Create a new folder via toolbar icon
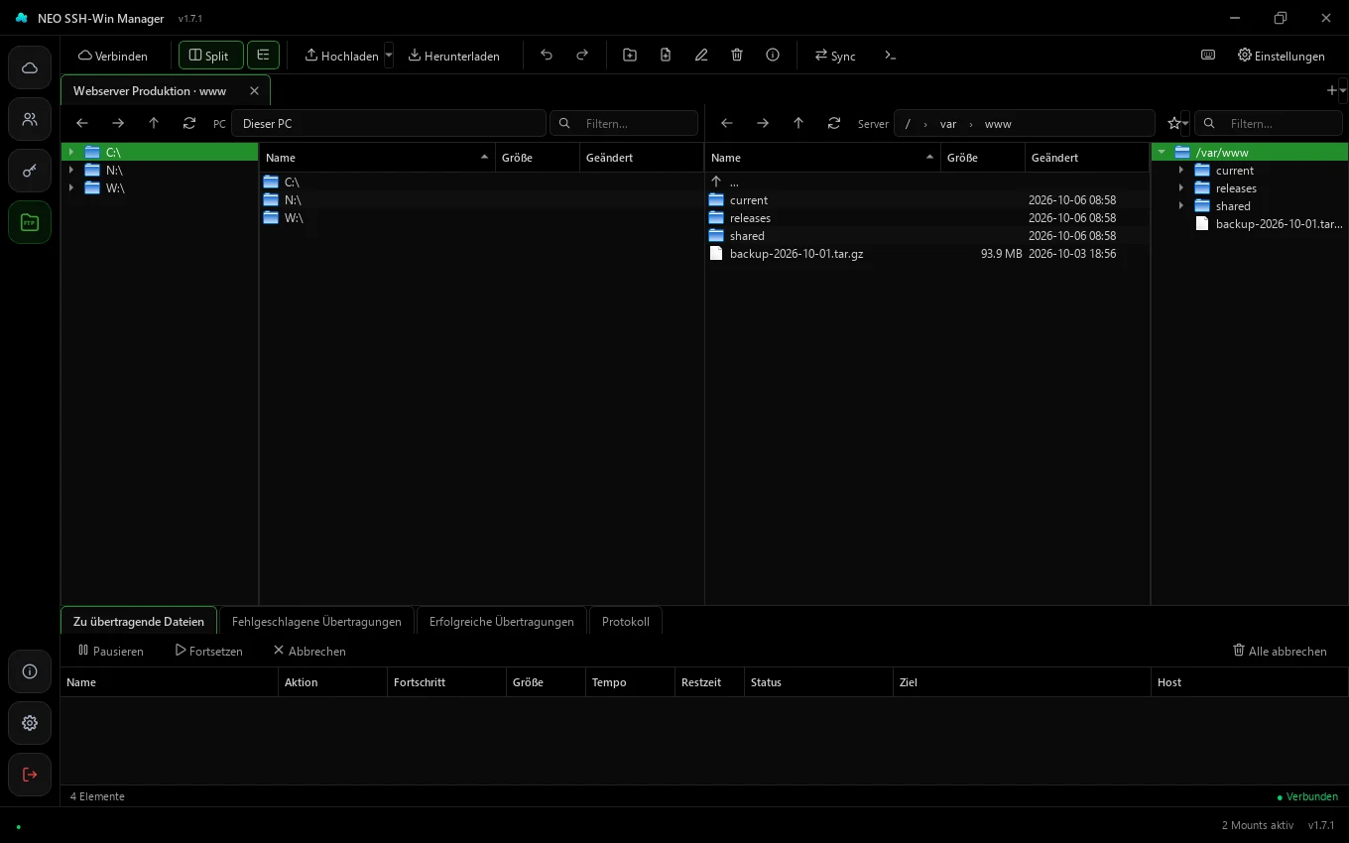Image resolution: width=1349 pixels, height=843 pixels. (630, 56)
